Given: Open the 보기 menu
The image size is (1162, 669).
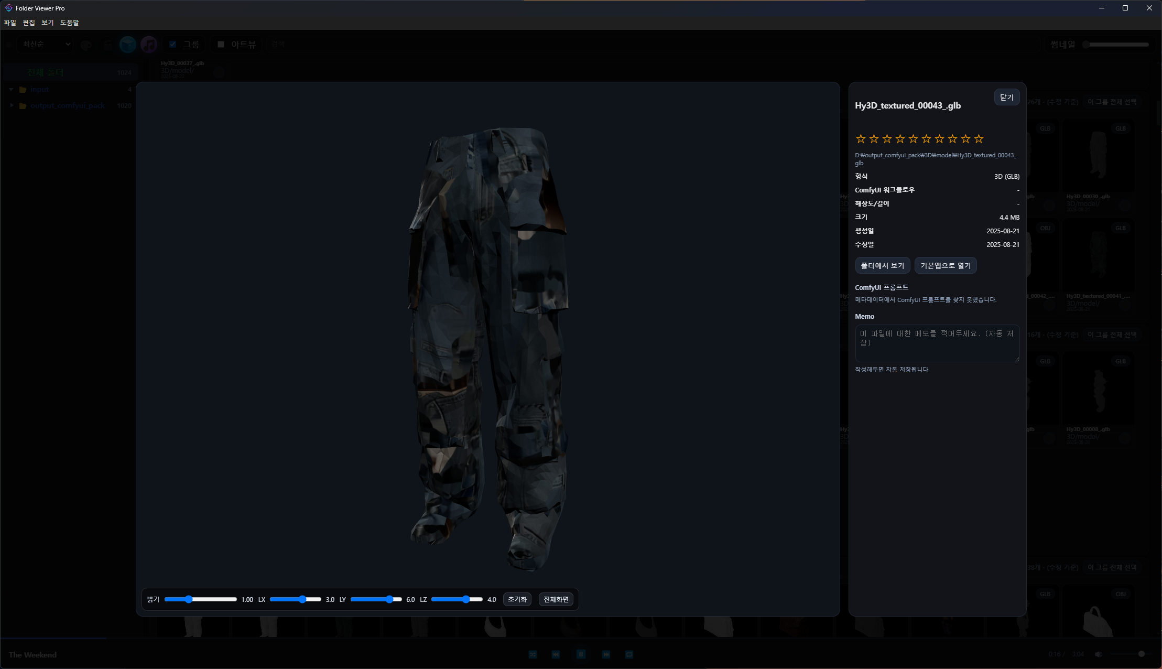Looking at the screenshot, I should (x=48, y=23).
